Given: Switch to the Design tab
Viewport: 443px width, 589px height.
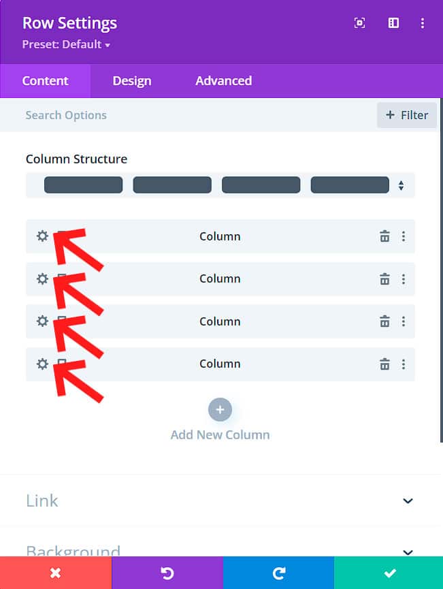Looking at the screenshot, I should coord(132,81).
